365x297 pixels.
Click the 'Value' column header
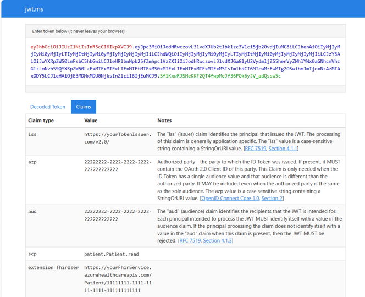click(91, 120)
